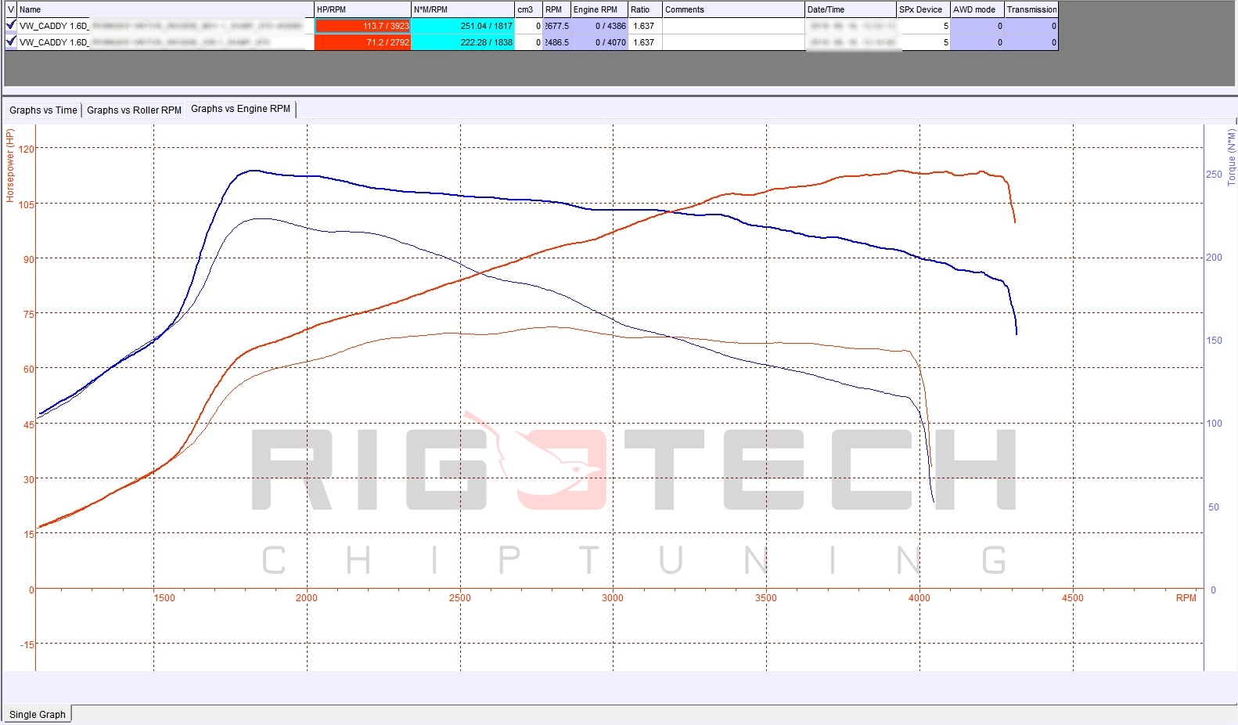Viewport: 1238px width, 725px height.
Task: Uncheck the run with 71.2 / 2792 HP
Action: point(11,41)
